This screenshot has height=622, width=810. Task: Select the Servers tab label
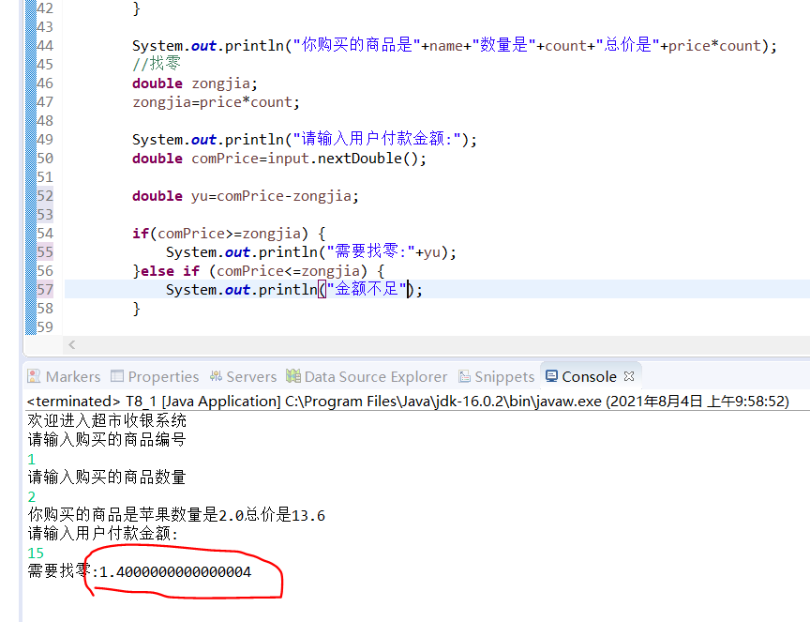(251, 376)
